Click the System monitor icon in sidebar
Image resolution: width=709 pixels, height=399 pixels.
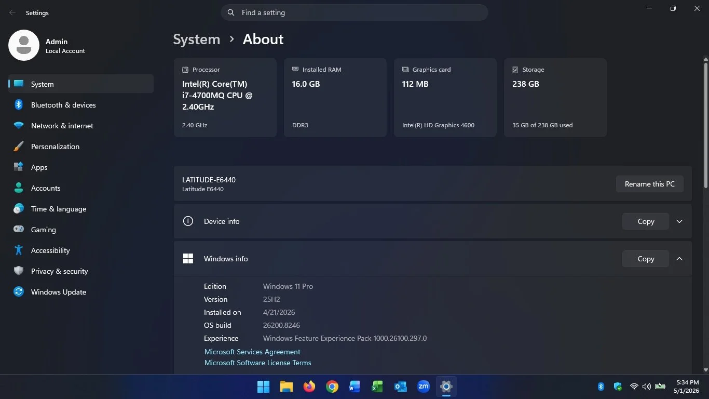(x=19, y=84)
